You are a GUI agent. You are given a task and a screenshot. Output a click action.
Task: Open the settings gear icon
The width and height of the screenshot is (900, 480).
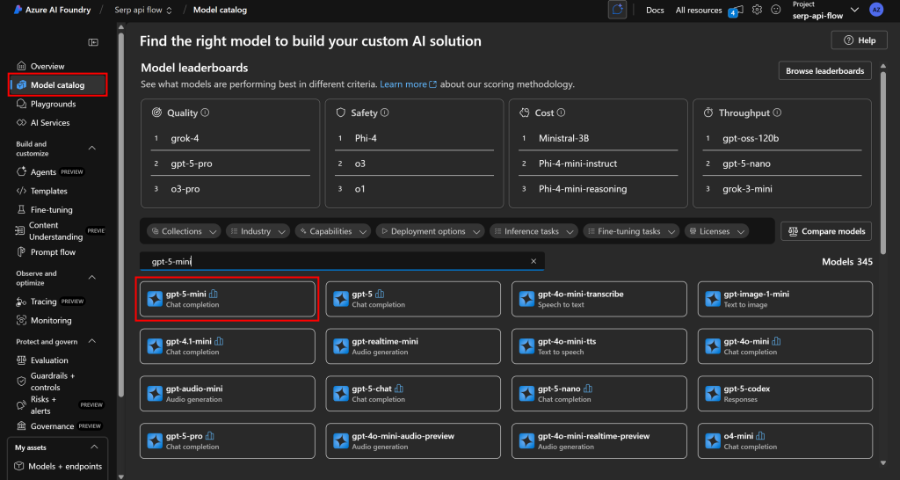click(757, 10)
